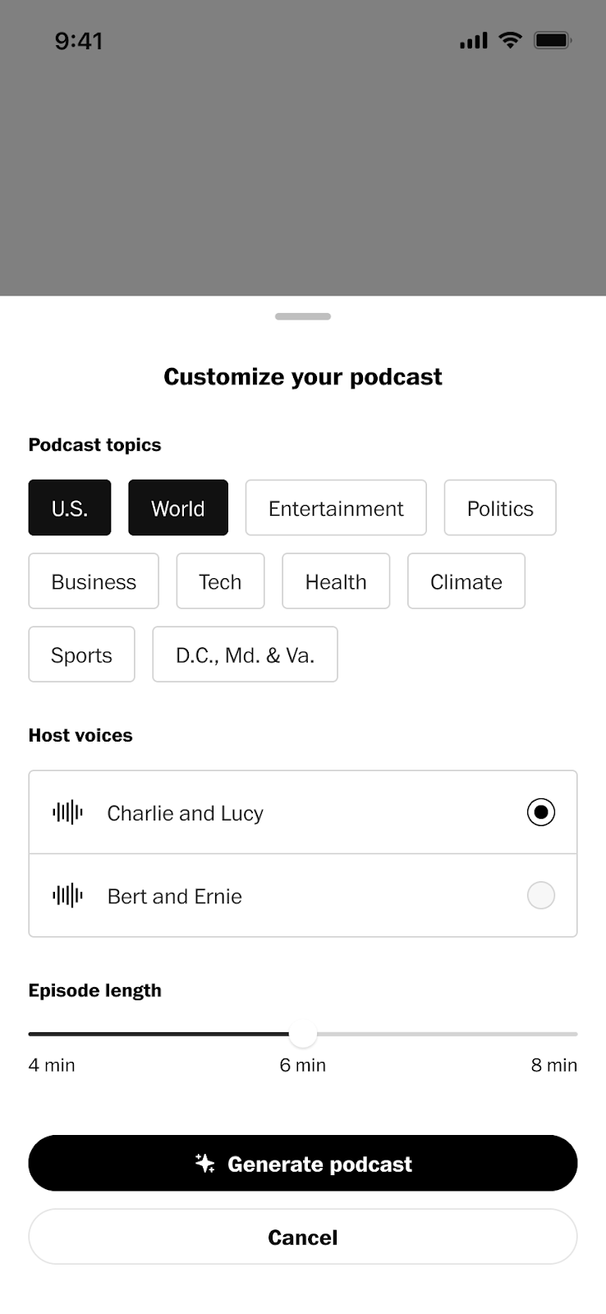Tap the sheet drag handle at top
The width and height of the screenshot is (606, 1314).
click(303, 316)
